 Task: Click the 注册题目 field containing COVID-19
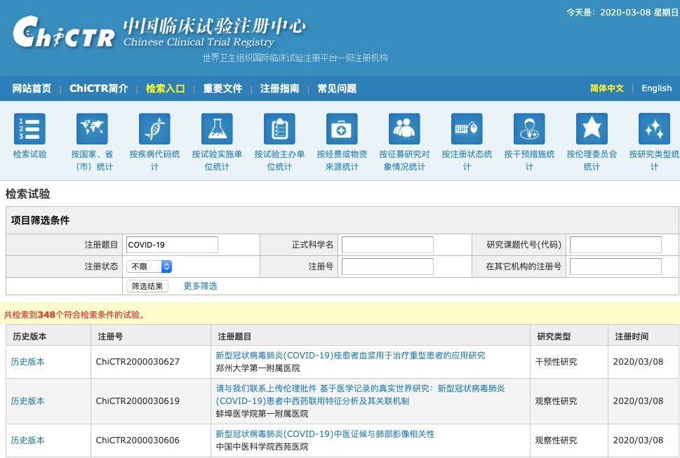172,245
